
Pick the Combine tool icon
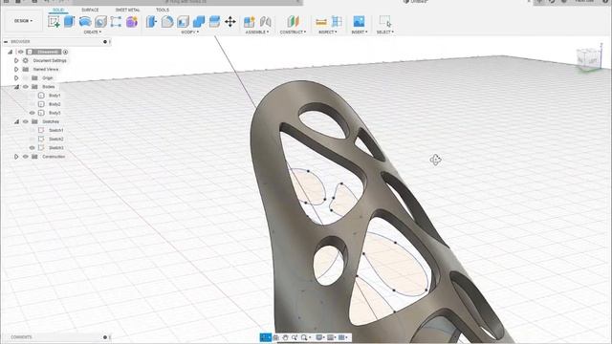click(x=199, y=21)
